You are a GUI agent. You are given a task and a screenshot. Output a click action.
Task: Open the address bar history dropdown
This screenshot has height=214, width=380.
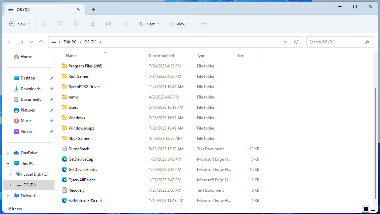coord(285,42)
